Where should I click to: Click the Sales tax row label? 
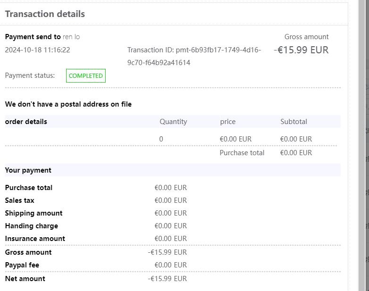click(19, 200)
